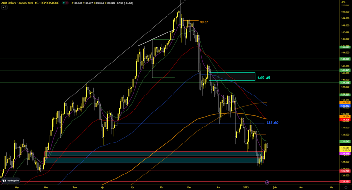Image resolution: width=352 pixels, height=190 pixels.
Task: Click the orange 148.67 price label
Action: coord(203,22)
